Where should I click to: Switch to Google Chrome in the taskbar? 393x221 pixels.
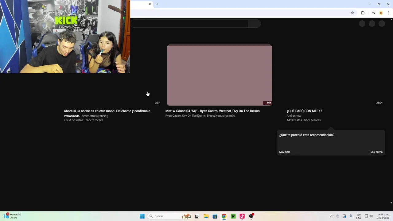click(224, 216)
